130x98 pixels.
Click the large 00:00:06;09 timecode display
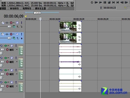[x=14, y=16]
